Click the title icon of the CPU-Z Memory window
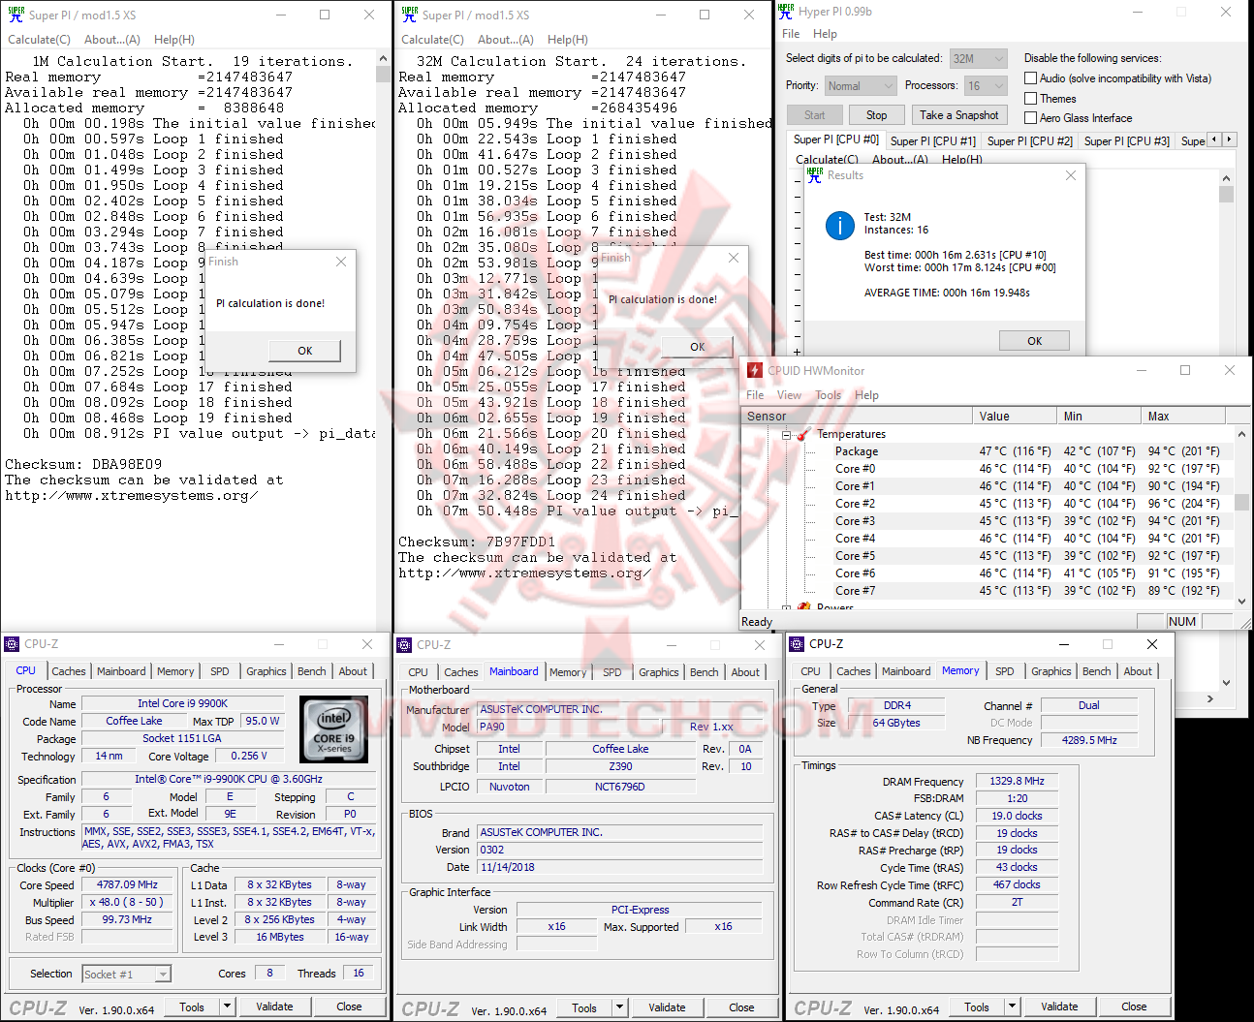 [x=797, y=644]
